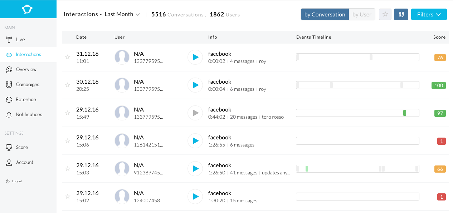Star the 29.12.16 15:06 conversation

[68, 141]
